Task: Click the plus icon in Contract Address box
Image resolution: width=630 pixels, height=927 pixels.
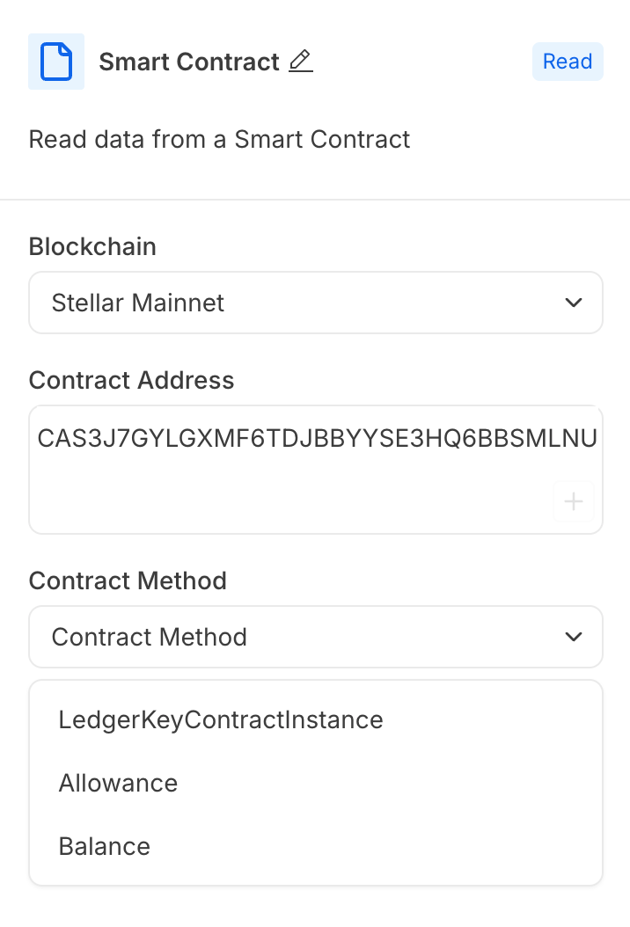Action: pos(573,501)
